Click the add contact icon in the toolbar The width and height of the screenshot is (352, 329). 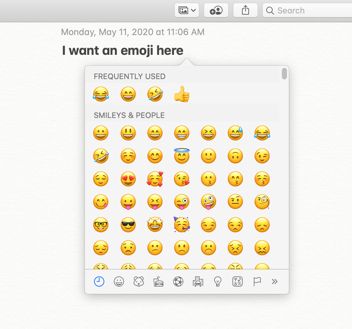click(216, 10)
